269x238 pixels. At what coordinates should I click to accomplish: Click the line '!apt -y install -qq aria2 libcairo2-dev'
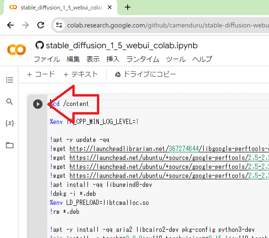152,229
